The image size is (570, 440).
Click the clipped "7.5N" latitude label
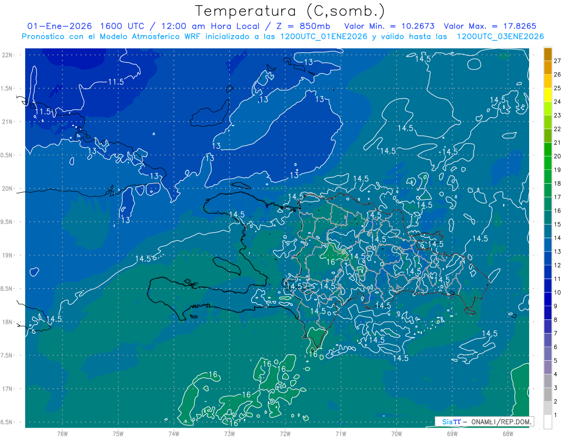(x=7, y=356)
